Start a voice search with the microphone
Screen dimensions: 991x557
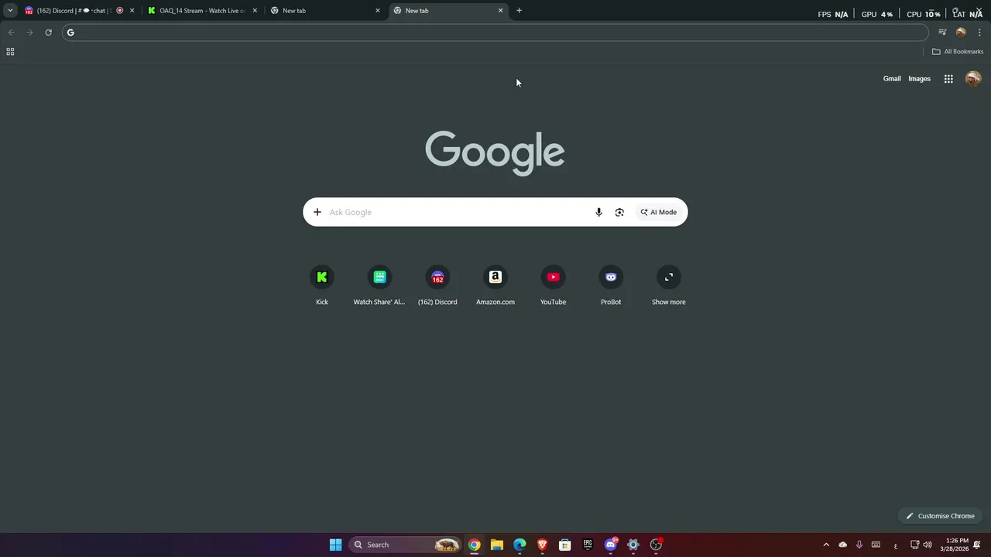coord(598,212)
